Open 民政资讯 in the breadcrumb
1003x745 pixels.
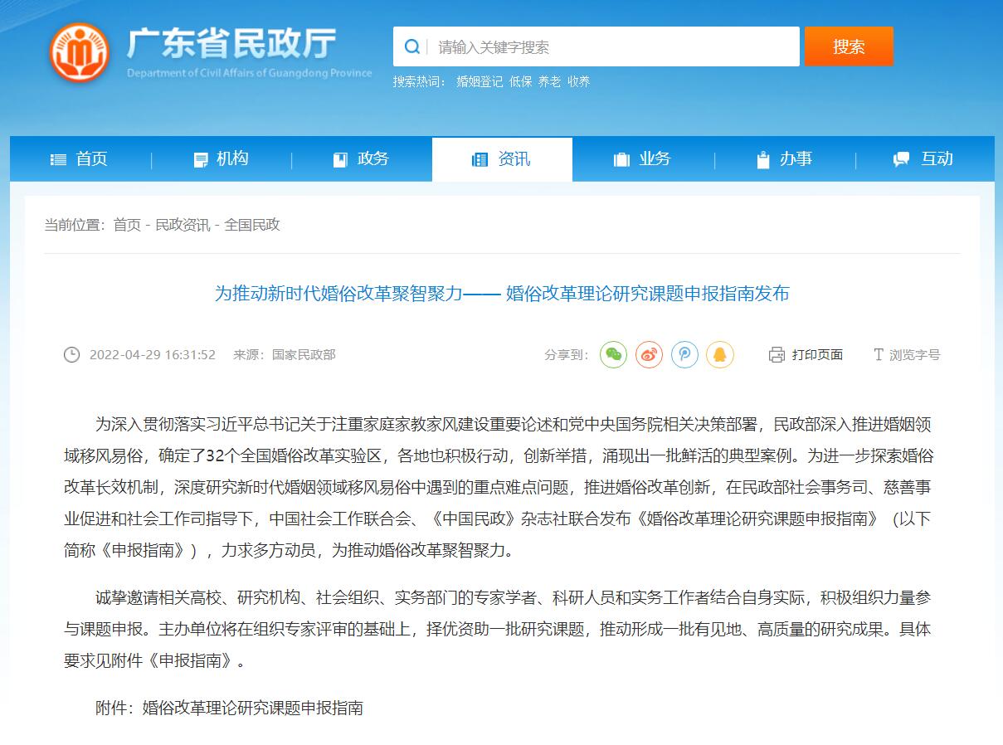tap(183, 225)
